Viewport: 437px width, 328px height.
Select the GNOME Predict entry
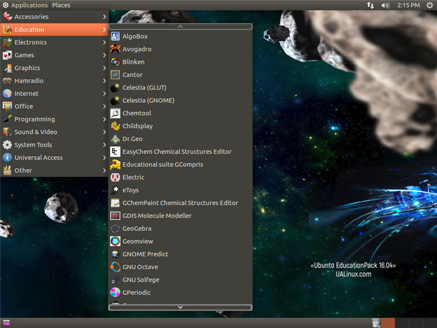[180, 254]
